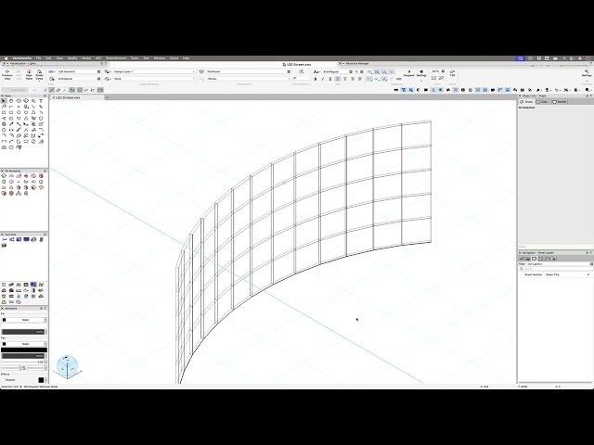Switch to Render tab in Object Info
594x445 pixels.
(x=560, y=102)
